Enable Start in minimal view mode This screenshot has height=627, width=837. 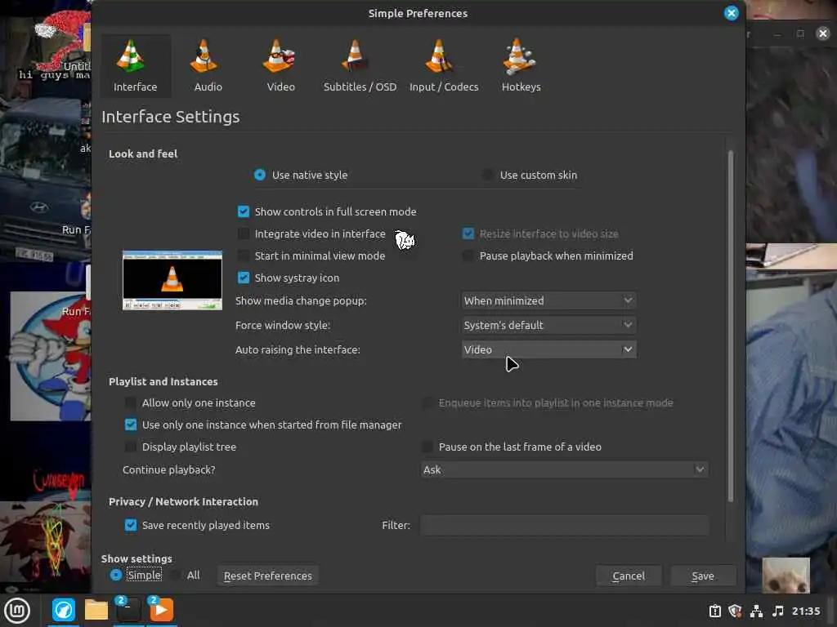[x=244, y=256]
